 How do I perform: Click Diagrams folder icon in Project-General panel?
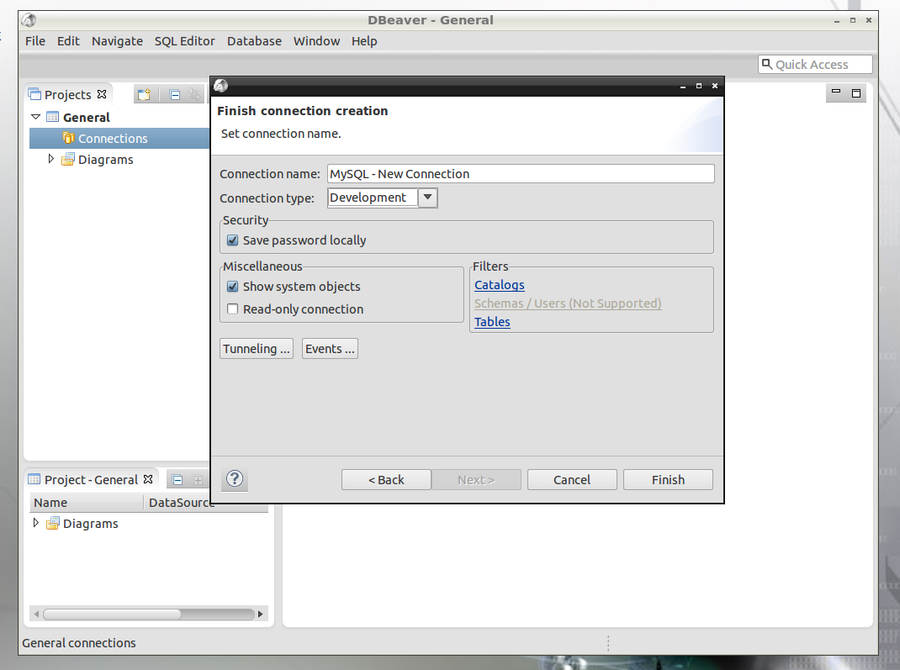coord(53,523)
